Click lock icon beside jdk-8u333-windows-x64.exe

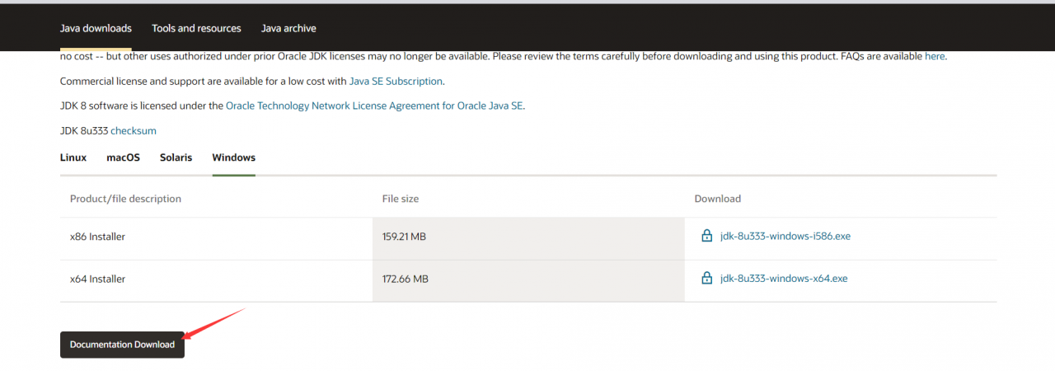coord(706,279)
